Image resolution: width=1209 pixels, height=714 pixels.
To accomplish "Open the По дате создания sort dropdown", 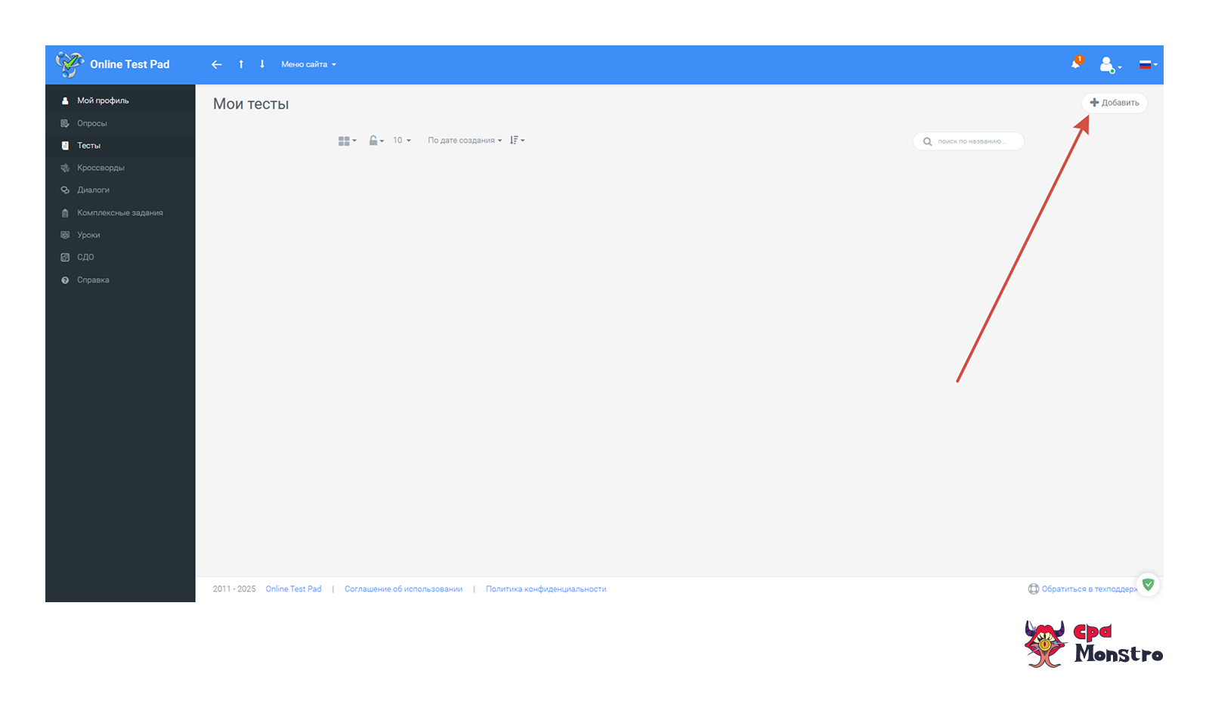I will click(x=465, y=141).
